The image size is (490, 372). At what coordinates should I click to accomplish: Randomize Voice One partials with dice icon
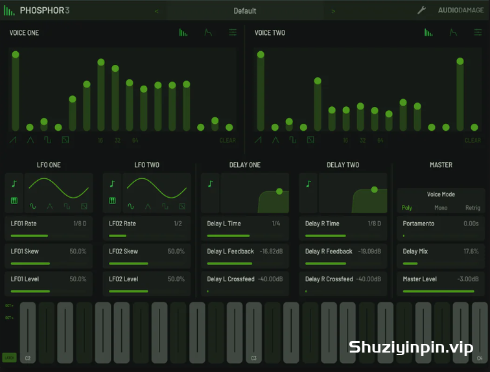(x=65, y=140)
